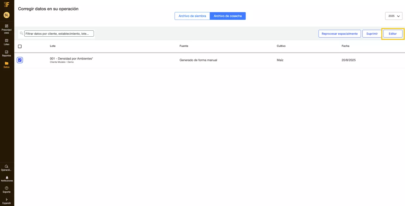This screenshot has height=206, width=405.
Task: Open Reportes section icon
Action: [x=6, y=52]
